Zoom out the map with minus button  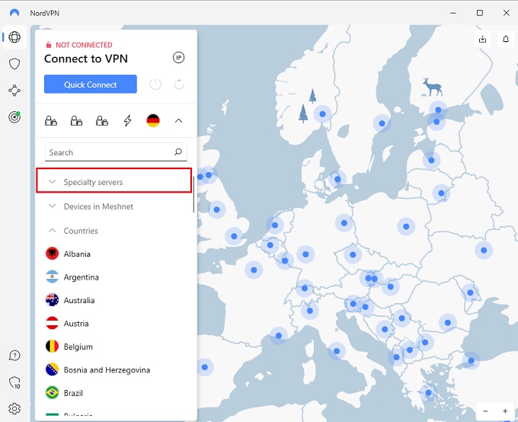(485, 411)
